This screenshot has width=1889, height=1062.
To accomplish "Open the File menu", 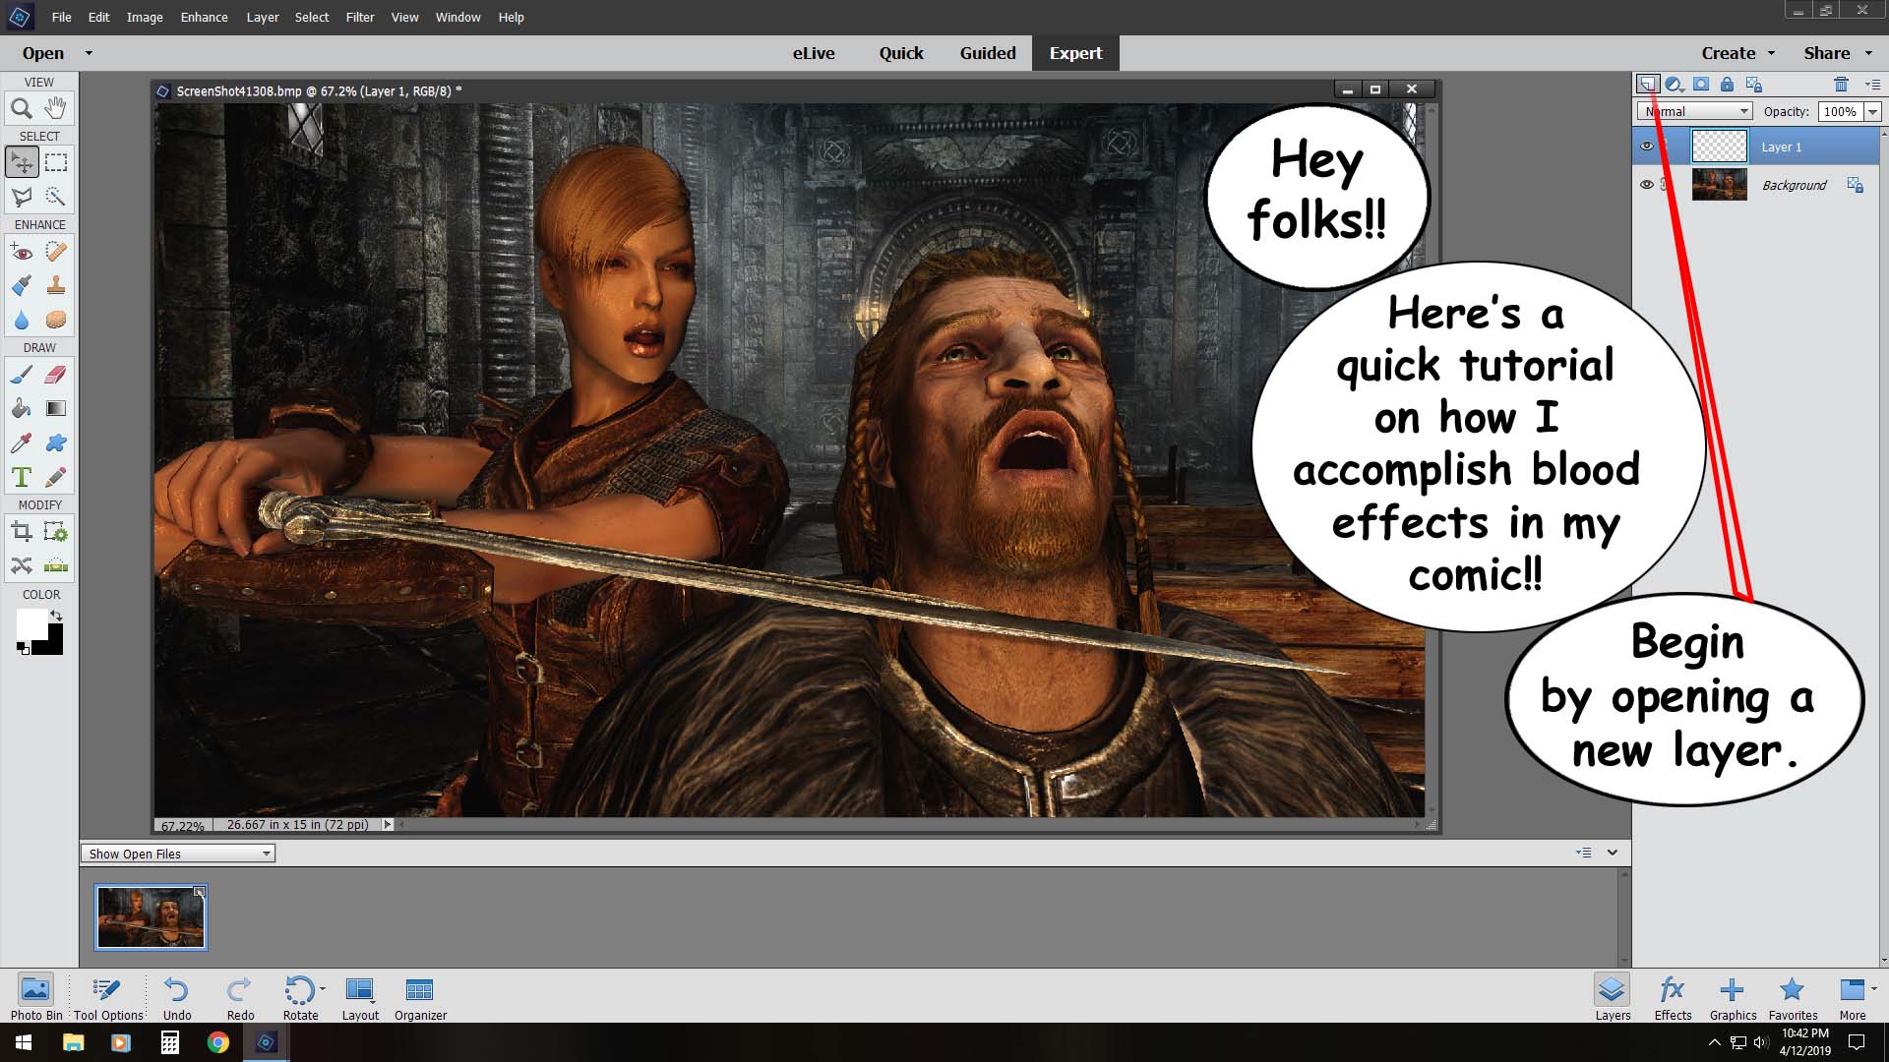I will pos(61,17).
